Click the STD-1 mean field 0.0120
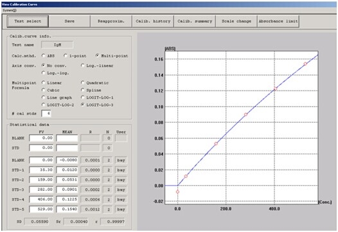Viewport: 338px width, 232px height. pos(67,170)
